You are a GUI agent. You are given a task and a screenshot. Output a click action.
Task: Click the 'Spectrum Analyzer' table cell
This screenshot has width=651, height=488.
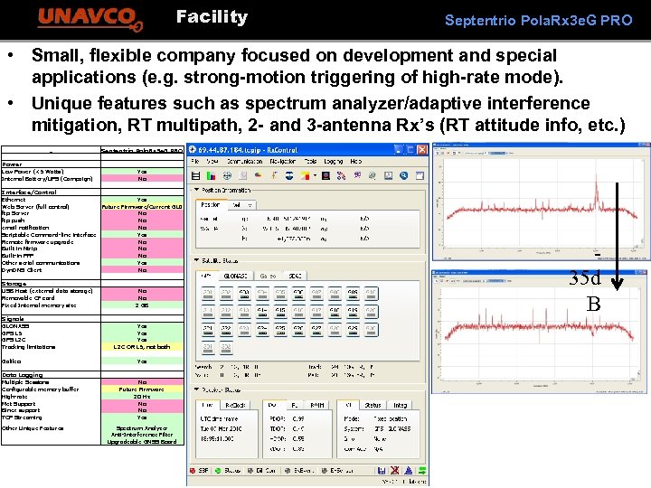[142, 427]
